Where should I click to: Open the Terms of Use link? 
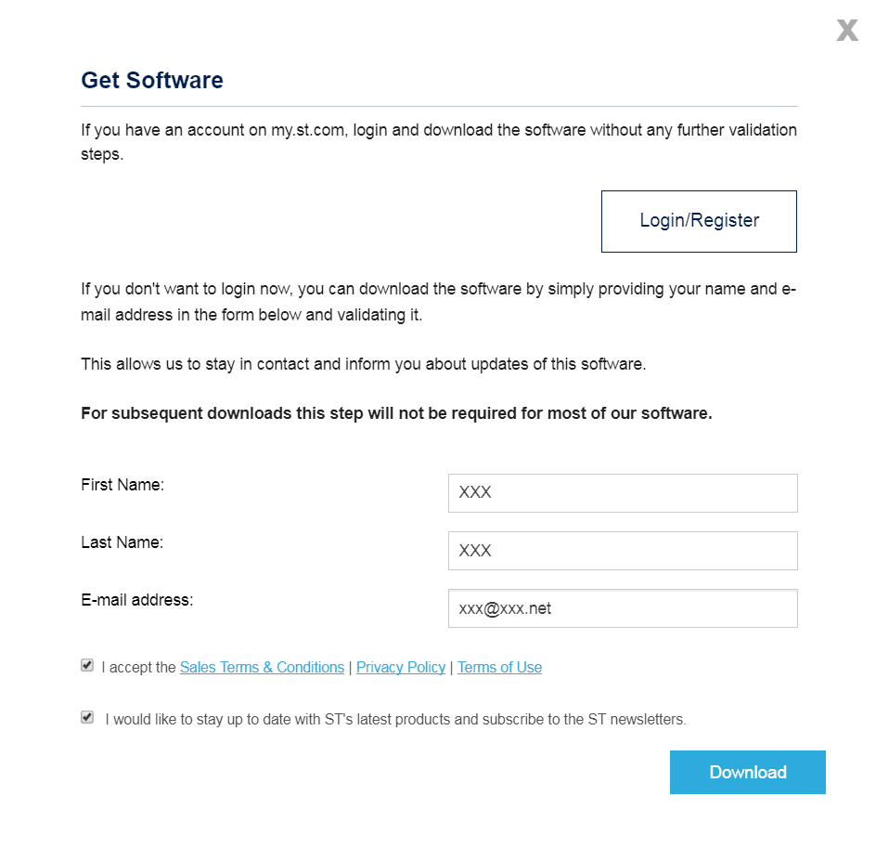tap(499, 668)
